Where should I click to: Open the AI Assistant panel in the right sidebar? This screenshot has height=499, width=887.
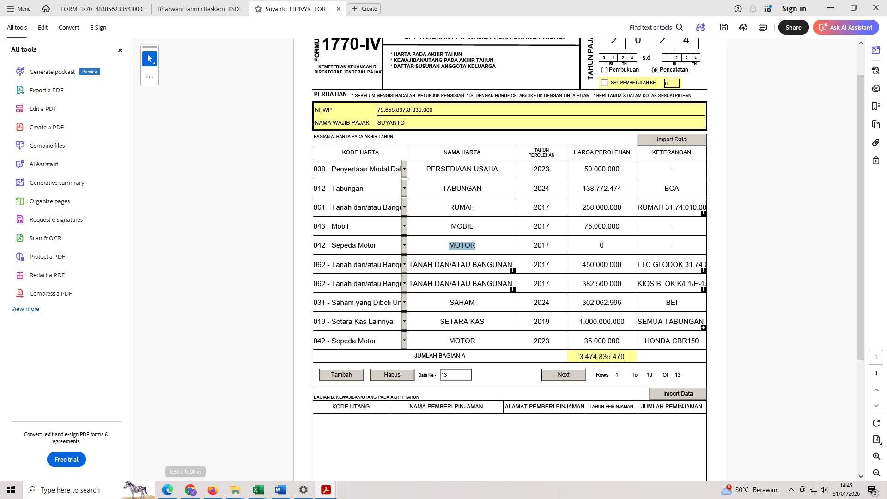pyautogui.click(x=876, y=49)
